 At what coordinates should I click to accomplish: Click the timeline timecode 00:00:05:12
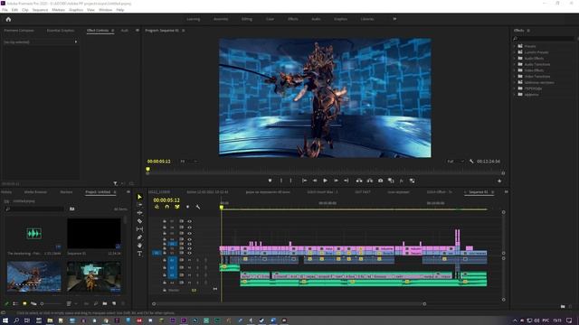166,200
